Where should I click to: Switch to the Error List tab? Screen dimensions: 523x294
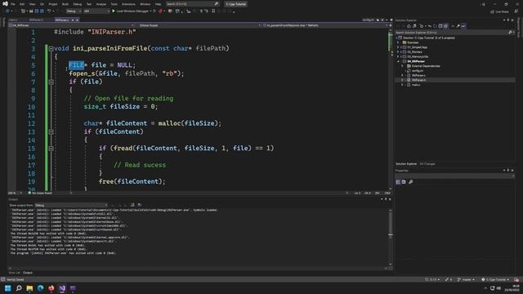[15, 273]
